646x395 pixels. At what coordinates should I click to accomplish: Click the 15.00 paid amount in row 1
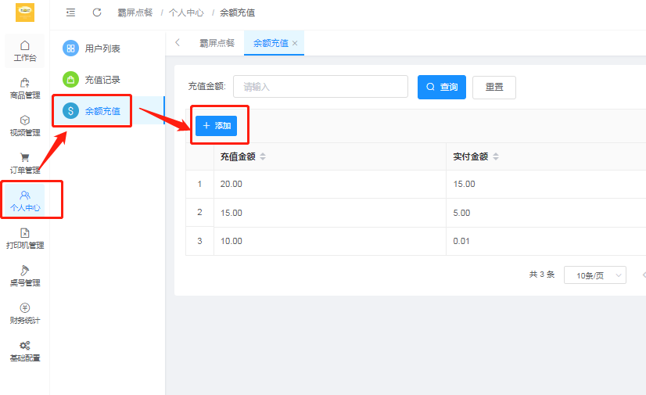click(464, 184)
